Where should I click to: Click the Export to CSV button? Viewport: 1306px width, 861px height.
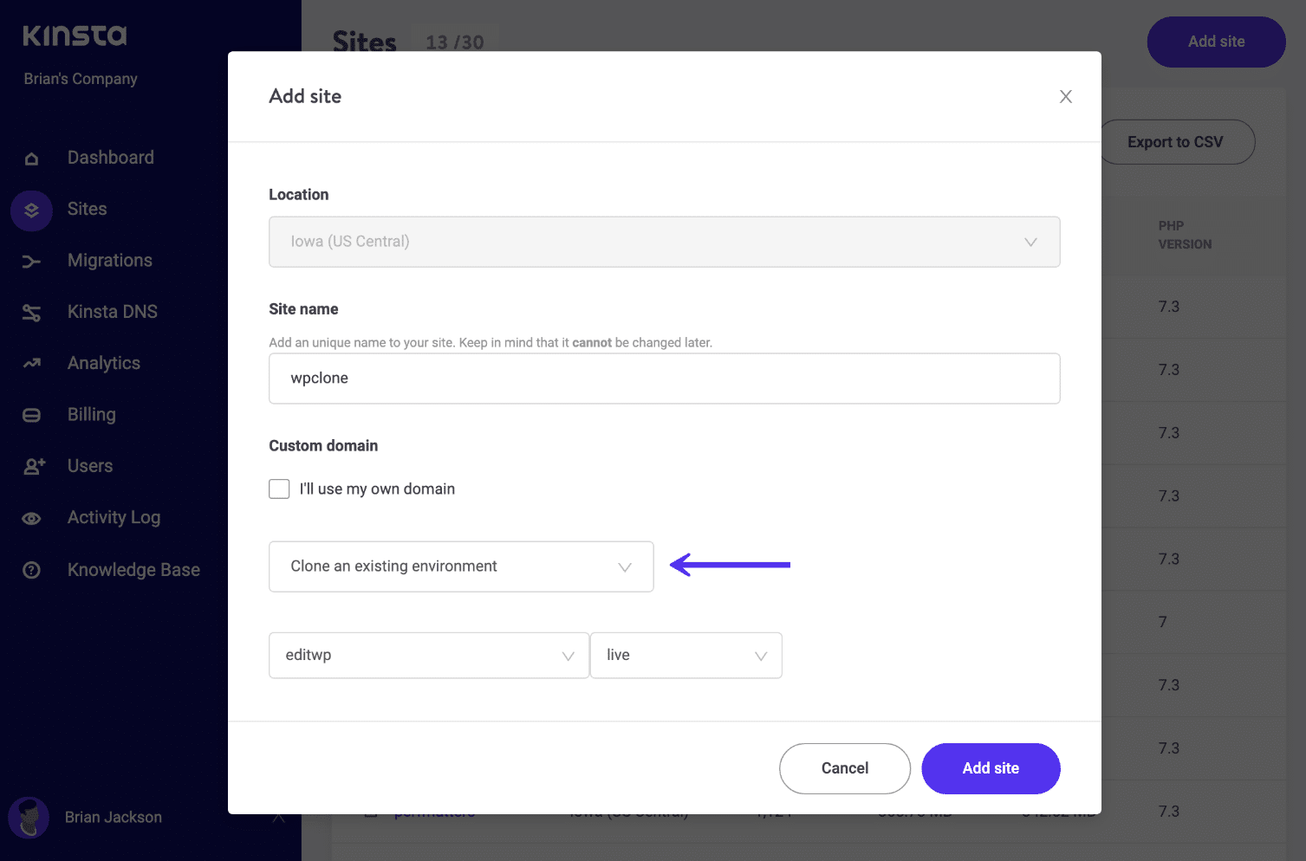(x=1176, y=141)
